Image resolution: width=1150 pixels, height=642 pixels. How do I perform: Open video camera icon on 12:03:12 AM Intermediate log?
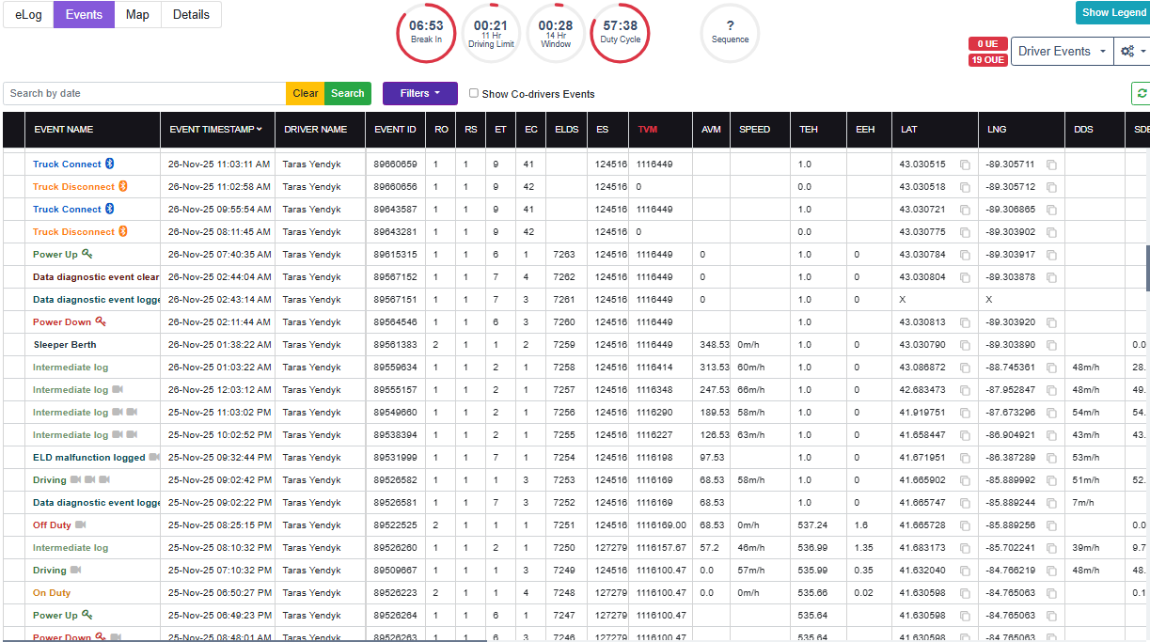point(118,389)
